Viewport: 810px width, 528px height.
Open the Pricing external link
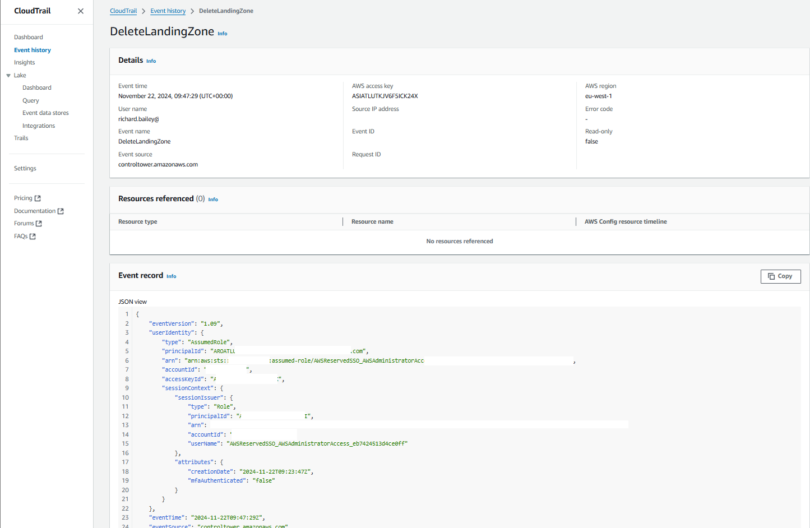[27, 198]
